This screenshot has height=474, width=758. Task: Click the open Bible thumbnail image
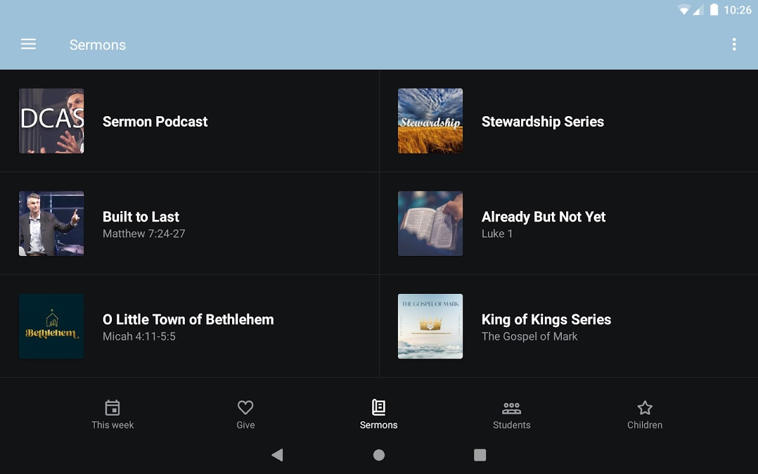(x=431, y=223)
